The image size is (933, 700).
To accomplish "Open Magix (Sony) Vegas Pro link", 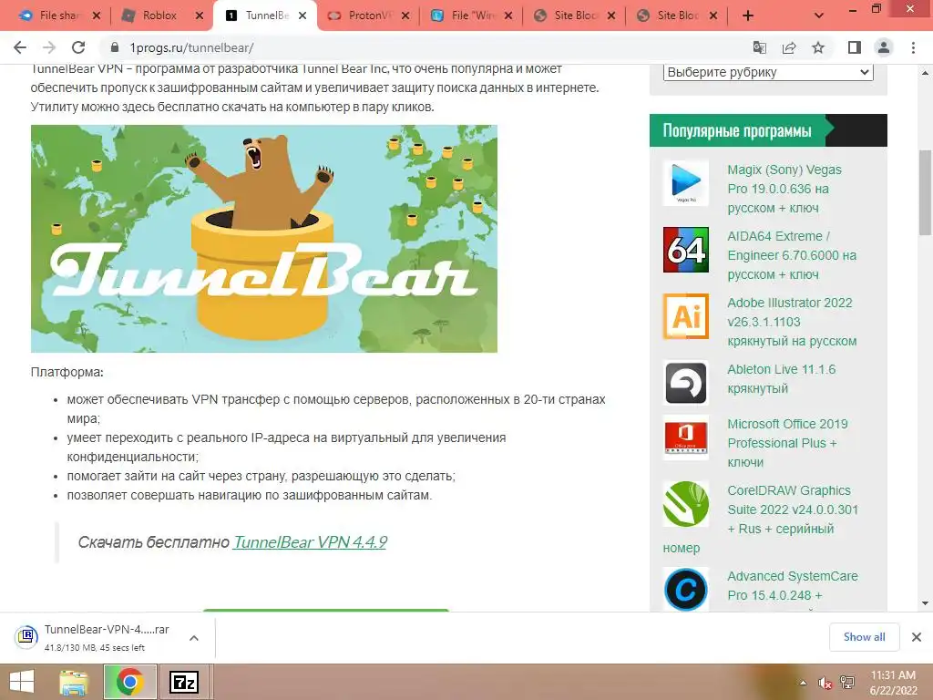I will click(784, 189).
